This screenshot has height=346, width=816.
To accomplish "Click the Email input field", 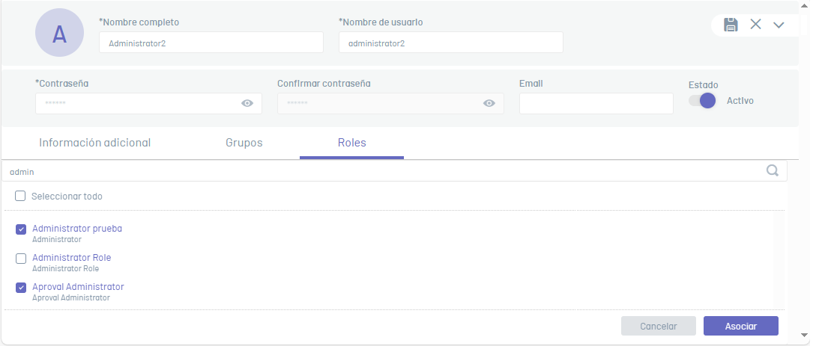I will [x=596, y=104].
